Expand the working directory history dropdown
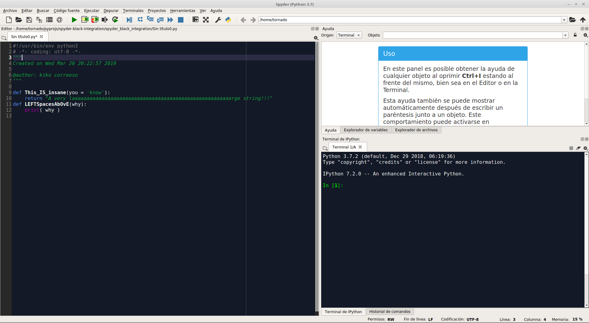Image resolution: width=589 pixels, height=323 pixels. point(564,20)
